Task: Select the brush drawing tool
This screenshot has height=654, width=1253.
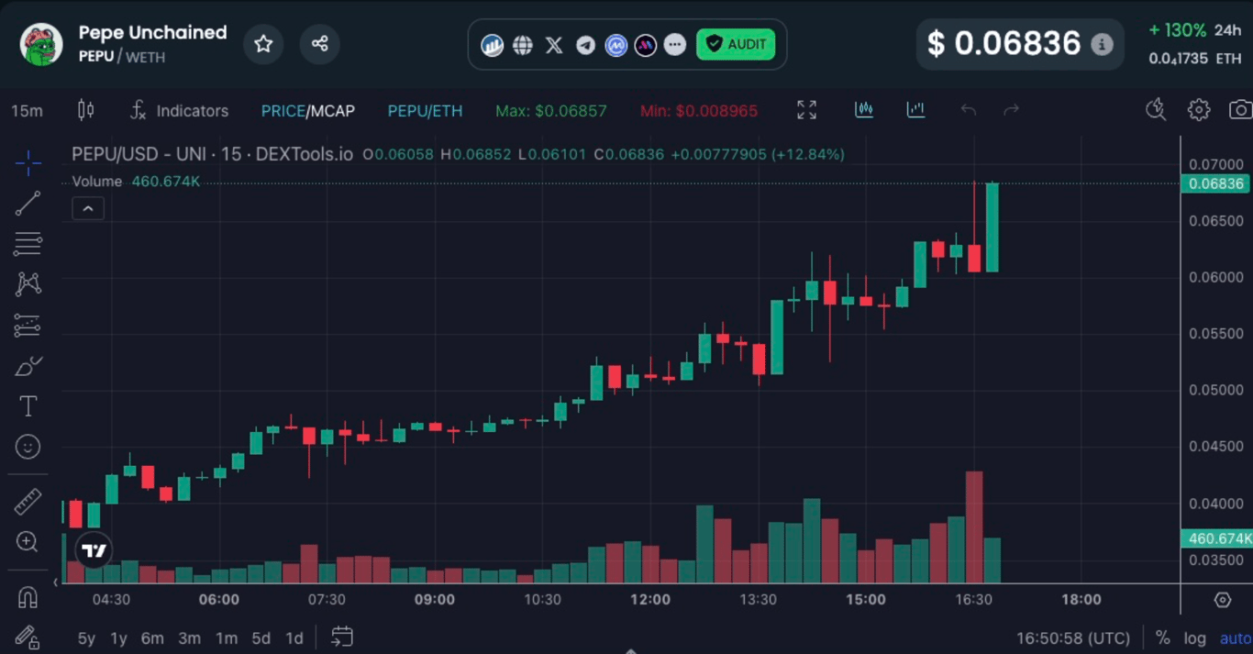Action: [x=28, y=366]
